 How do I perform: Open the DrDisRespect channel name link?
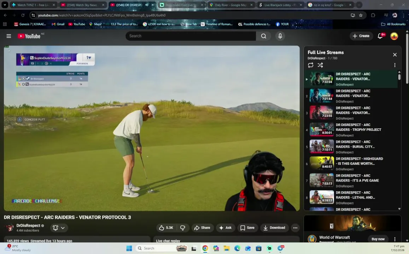(x=28, y=226)
